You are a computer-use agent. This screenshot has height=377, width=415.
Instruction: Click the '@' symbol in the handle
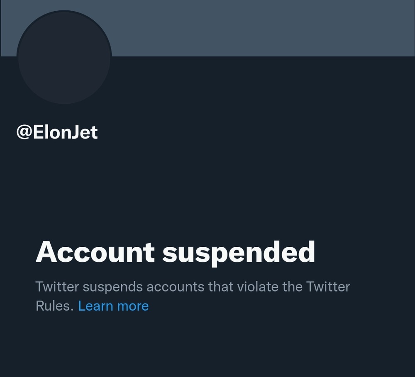(24, 133)
